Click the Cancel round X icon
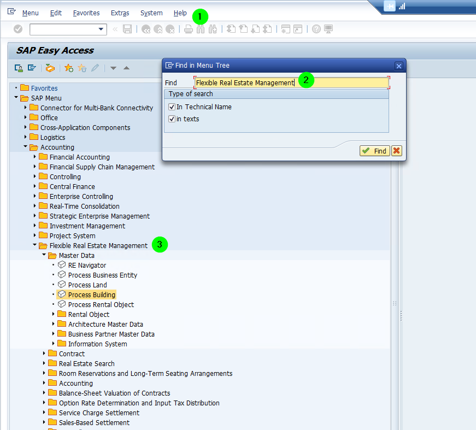This screenshot has height=430, width=476. click(x=171, y=29)
